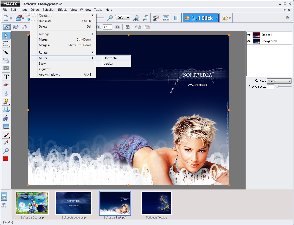Choose the gradient rectangle tool

point(6,126)
